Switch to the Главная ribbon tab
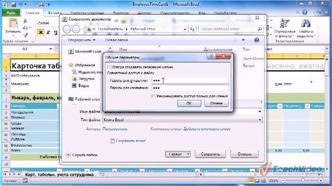Screen dimensions: 332x186 (32, 12)
